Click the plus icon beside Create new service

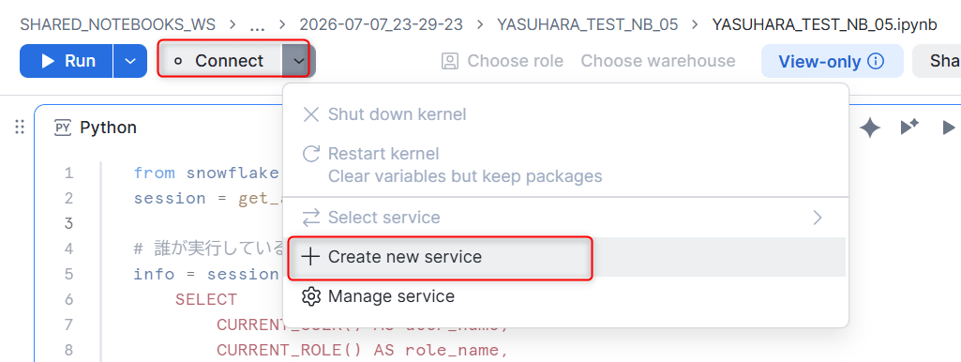[311, 257]
